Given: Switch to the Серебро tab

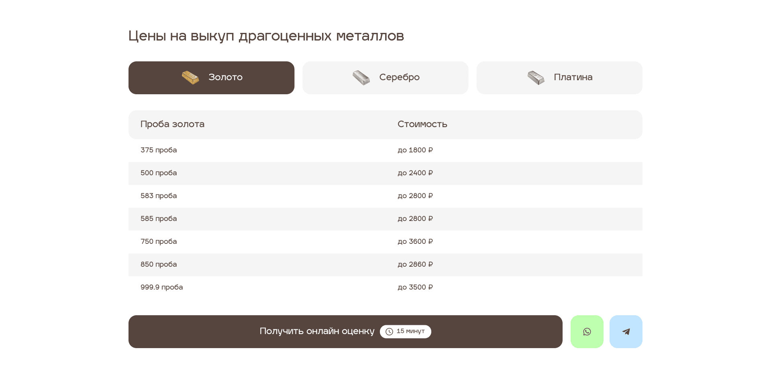Looking at the screenshot, I should coord(399,77).
